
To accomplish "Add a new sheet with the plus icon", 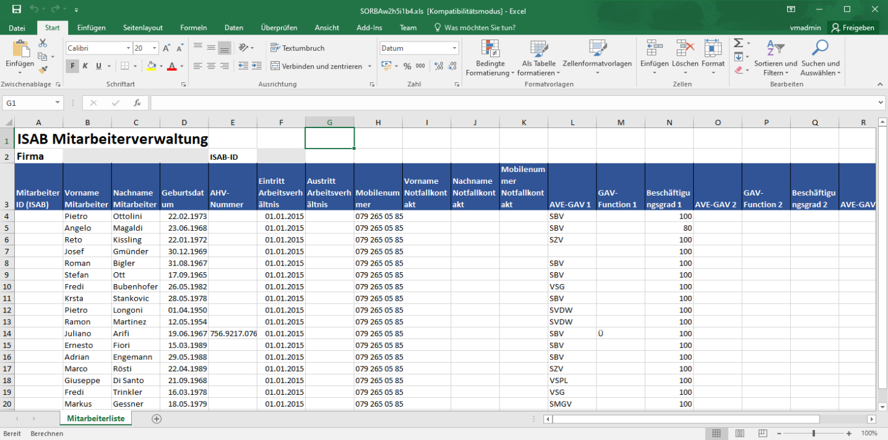I will coord(157,419).
